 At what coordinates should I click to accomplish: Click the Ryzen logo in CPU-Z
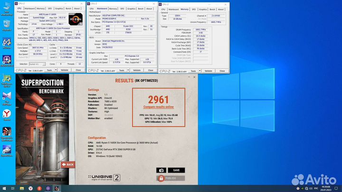click(x=76, y=19)
